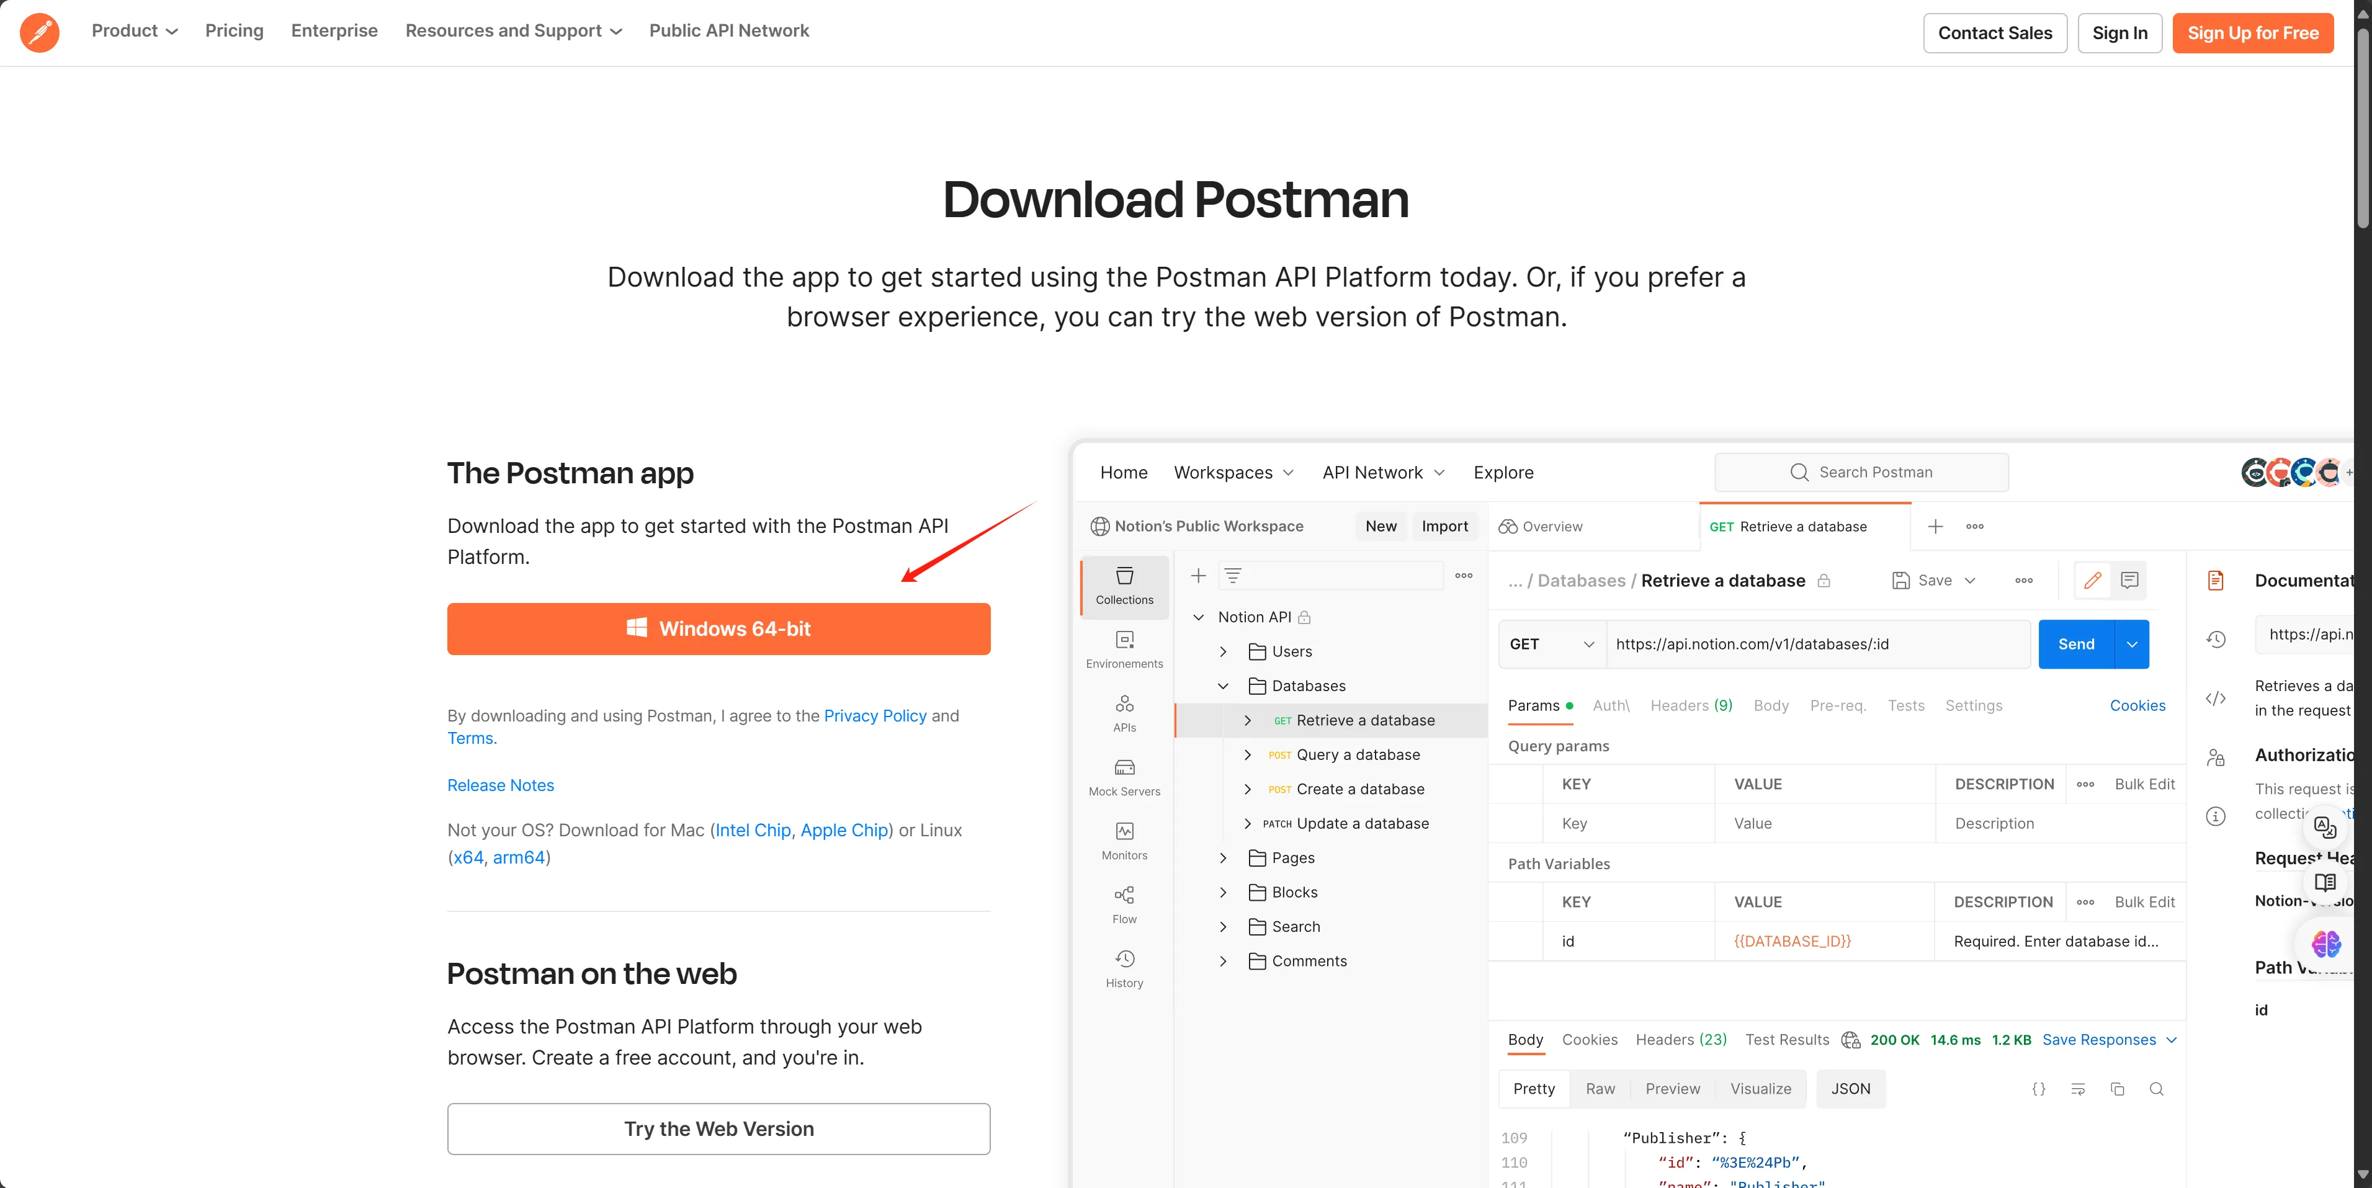Open the Overview tab
The image size is (2372, 1188).
(1541, 527)
